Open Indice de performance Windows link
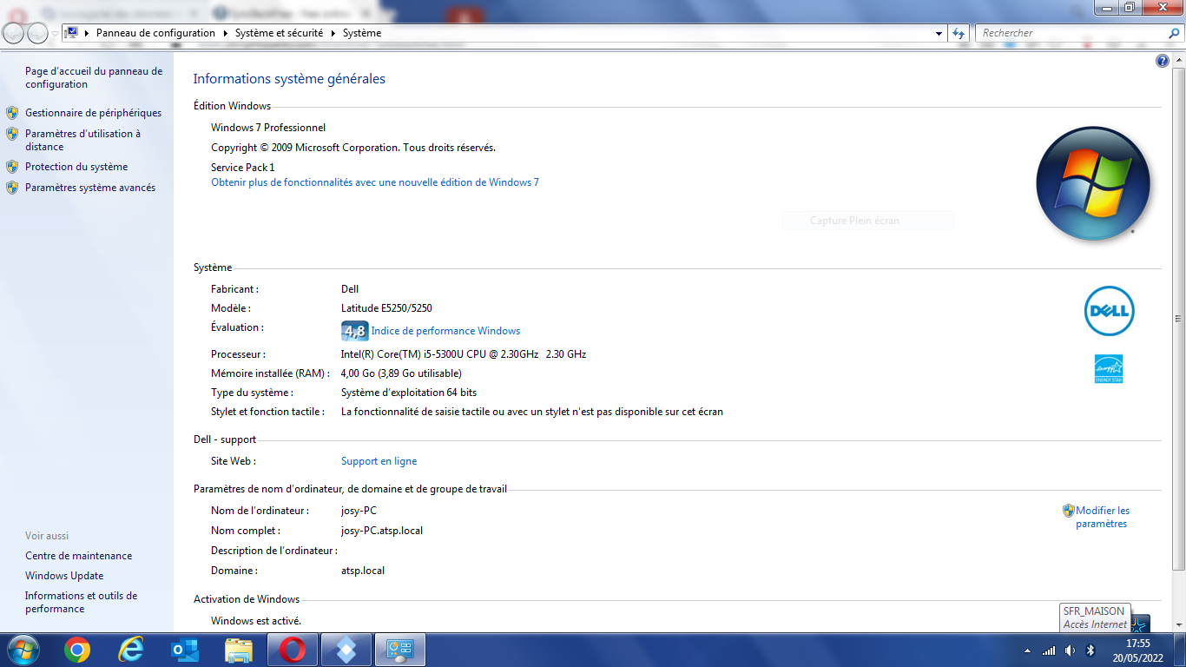Viewport: 1186px width, 667px height. pyautogui.click(x=445, y=331)
